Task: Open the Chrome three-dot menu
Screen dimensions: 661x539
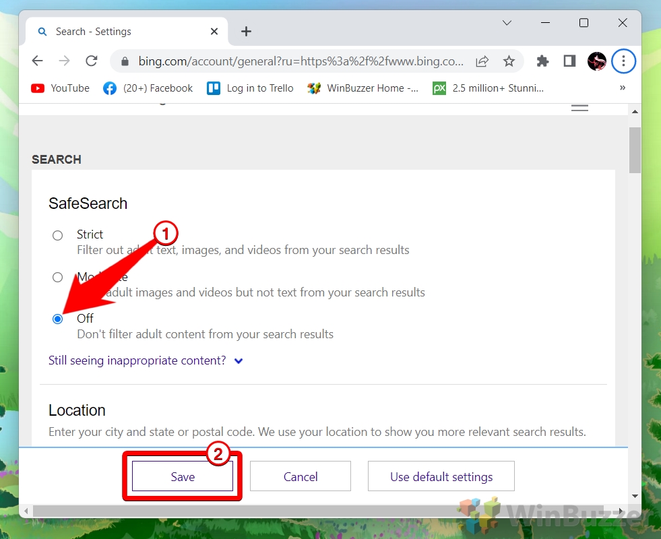Action: [623, 61]
